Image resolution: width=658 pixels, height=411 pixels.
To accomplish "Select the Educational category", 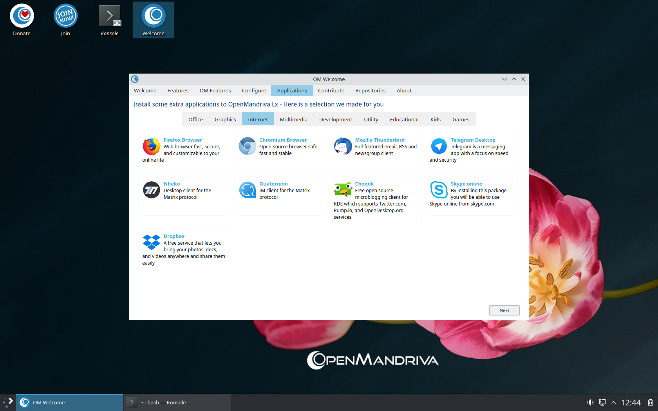I will [404, 119].
